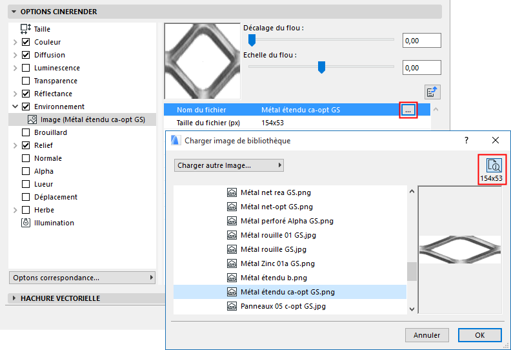The width and height of the screenshot is (511, 350).
Task: Uncheck the Réflectance checkbox
Action: coord(26,94)
